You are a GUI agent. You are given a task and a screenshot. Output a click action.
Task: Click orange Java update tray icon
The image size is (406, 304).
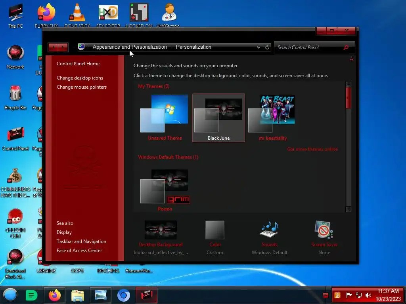coord(337,295)
